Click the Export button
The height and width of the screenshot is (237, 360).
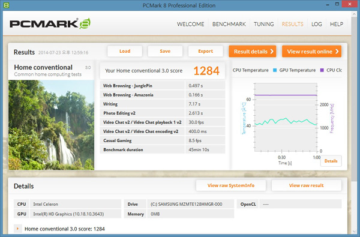click(x=205, y=51)
